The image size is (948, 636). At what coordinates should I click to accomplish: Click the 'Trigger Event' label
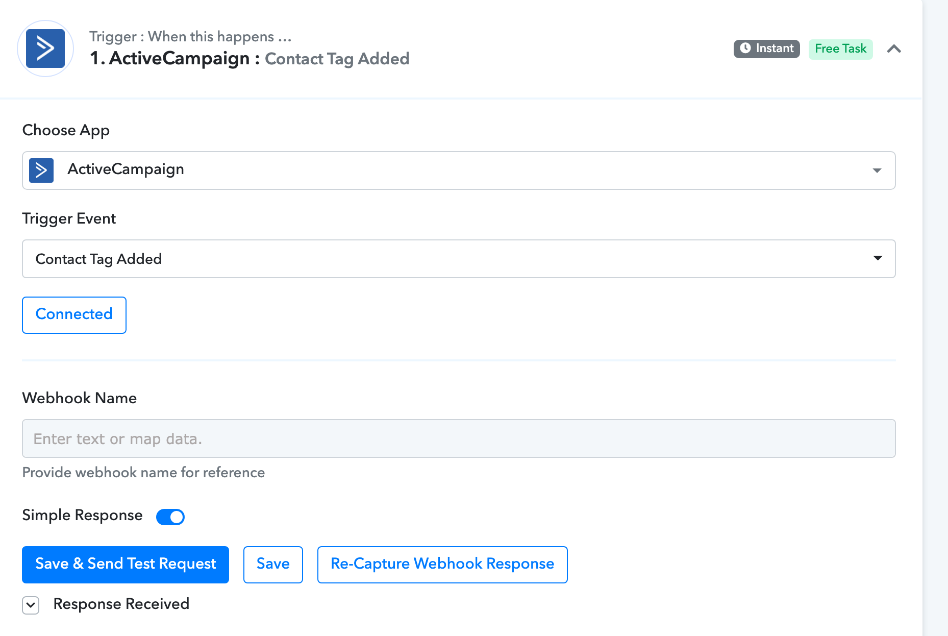(x=69, y=219)
